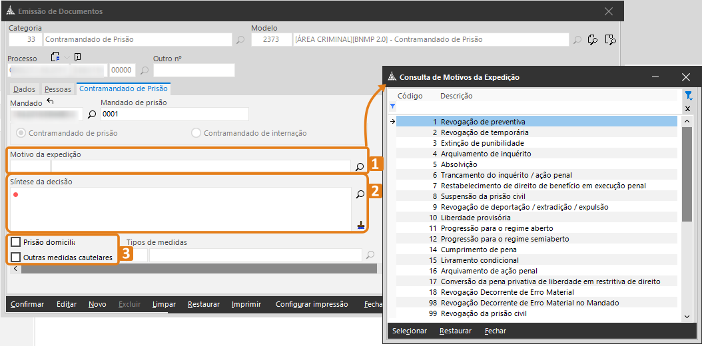Open the Mandado search magnifier
The height and width of the screenshot is (346, 702).
pos(92,114)
